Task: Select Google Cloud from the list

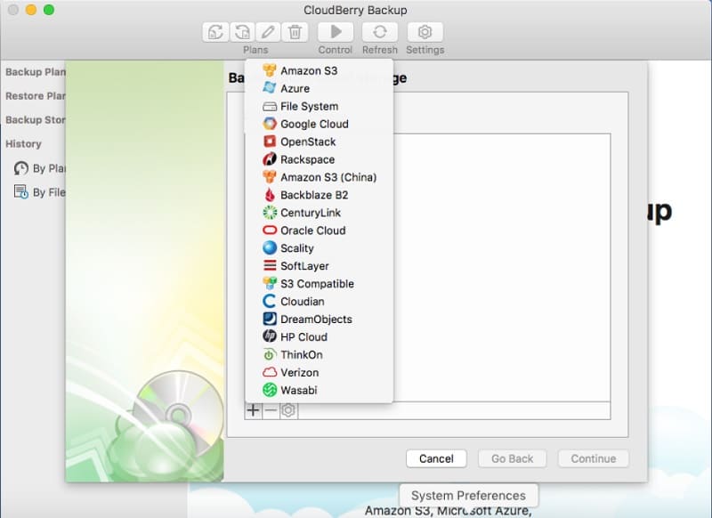Action: [x=319, y=124]
